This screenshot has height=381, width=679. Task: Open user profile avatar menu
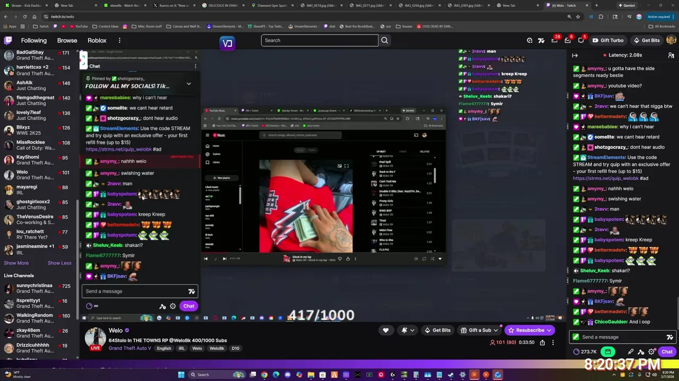coord(671,40)
